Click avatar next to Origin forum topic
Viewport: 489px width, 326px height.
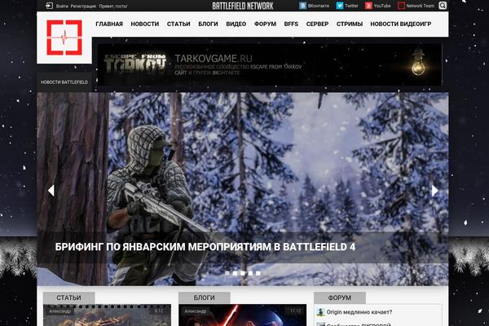(320, 311)
